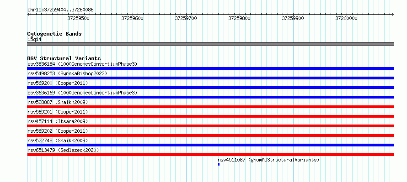This screenshot has height=182, width=407.
Task: Open esv3636169 variant label
Action: pyautogui.click(x=82, y=93)
